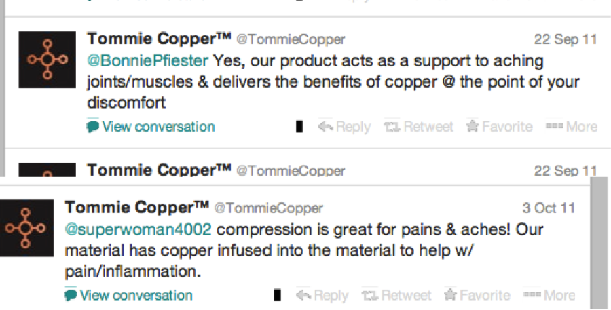View conversation for the @BonniePfiester tweet

[x=151, y=127]
